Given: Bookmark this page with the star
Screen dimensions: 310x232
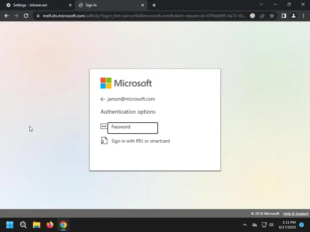Looking at the screenshot, I should tap(272, 16).
